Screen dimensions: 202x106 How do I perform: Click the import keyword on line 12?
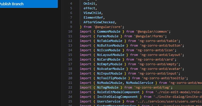point(85,41)
